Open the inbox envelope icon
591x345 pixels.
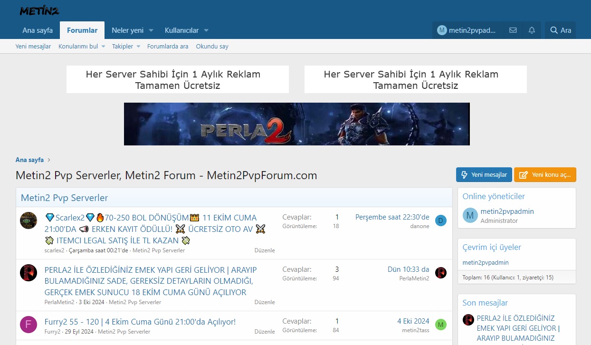(x=513, y=30)
